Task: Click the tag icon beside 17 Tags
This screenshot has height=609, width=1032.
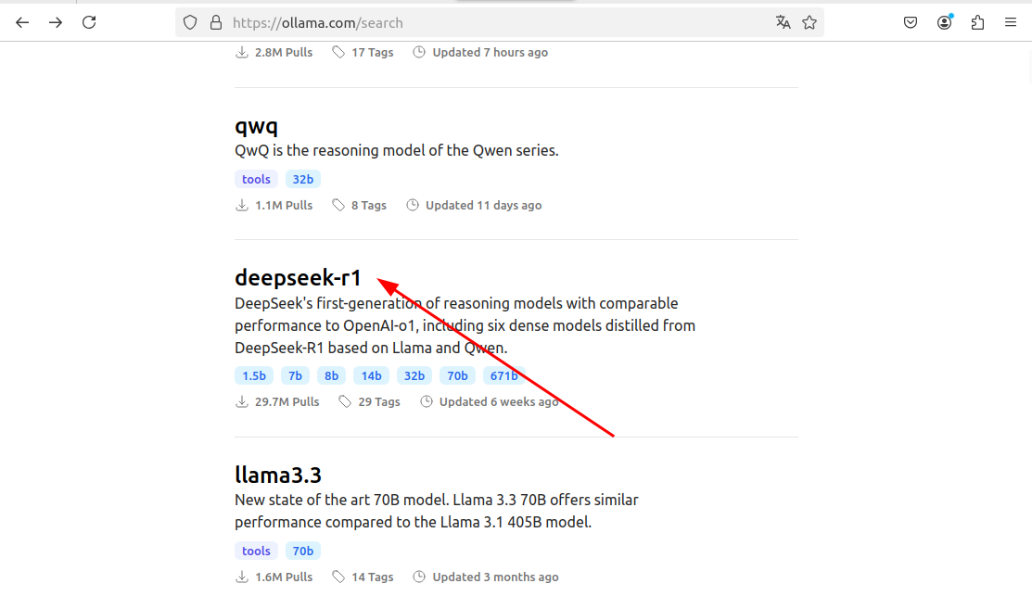Action: 338,52
